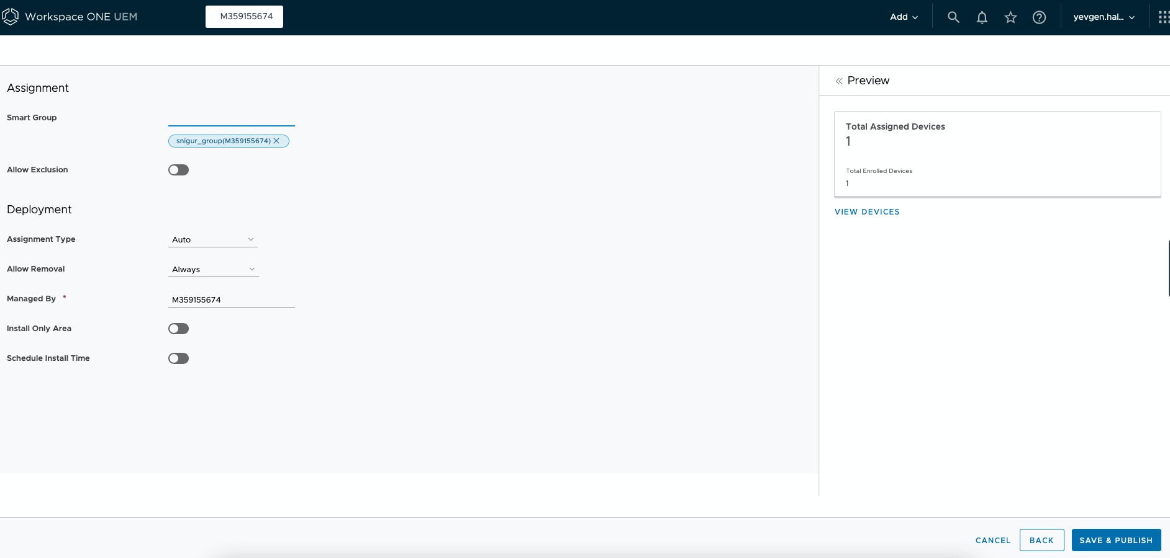Turn on Install Only Area
This screenshot has height=558, width=1170.
click(x=178, y=329)
